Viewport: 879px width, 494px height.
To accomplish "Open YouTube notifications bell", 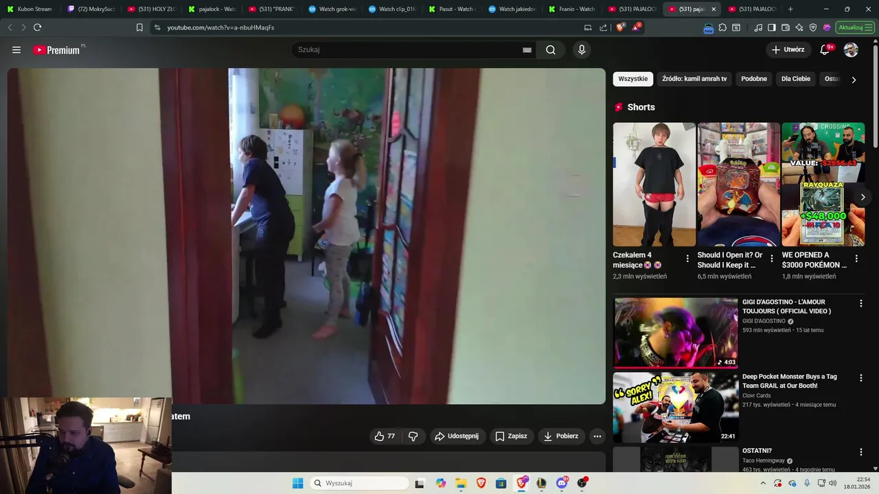I will coord(825,49).
